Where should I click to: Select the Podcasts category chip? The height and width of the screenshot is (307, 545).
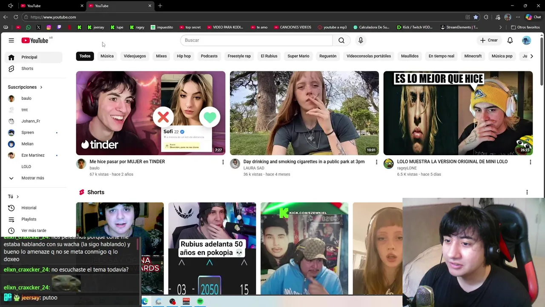209,56
